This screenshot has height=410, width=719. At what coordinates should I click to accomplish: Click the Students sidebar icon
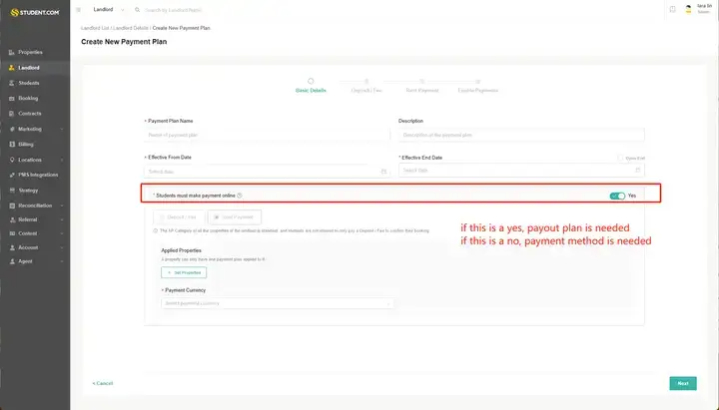[x=12, y=83]
